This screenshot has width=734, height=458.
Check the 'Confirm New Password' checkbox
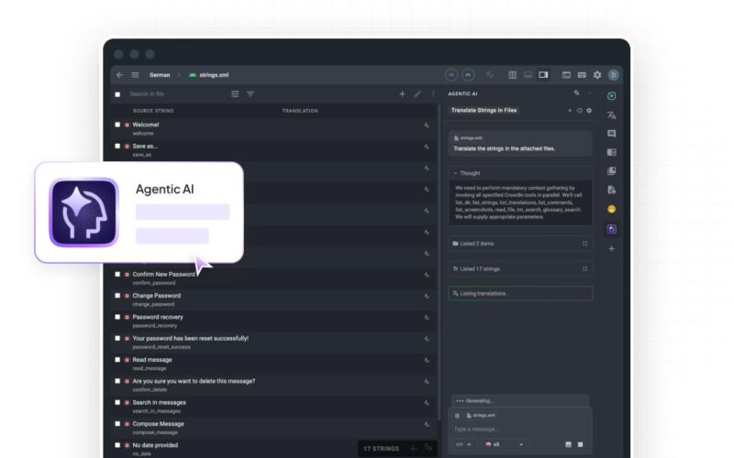point(117,274)
